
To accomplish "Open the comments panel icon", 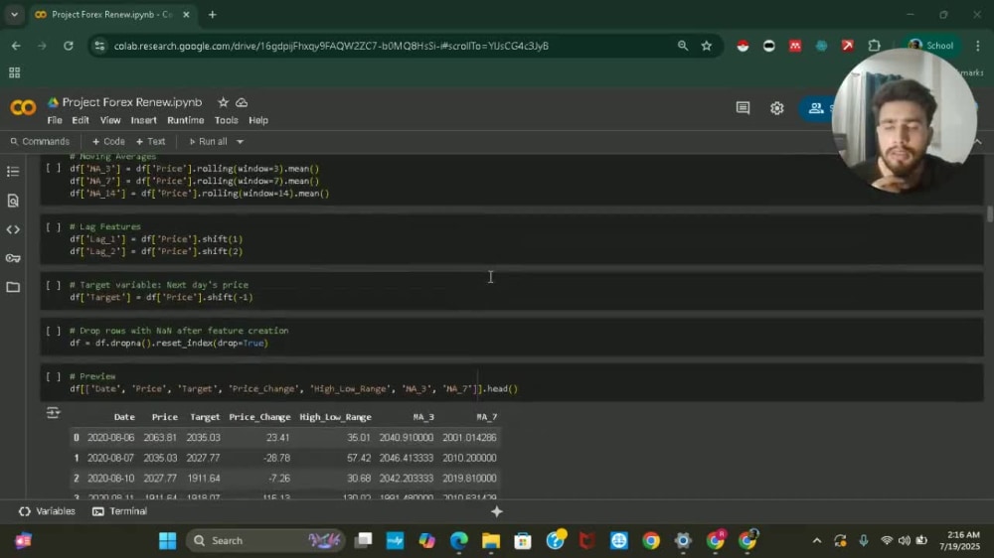I will click(743, 108).
